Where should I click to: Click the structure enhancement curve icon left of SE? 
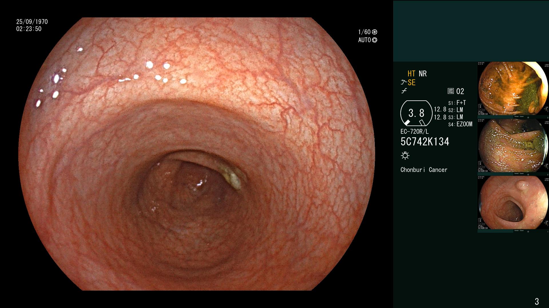pos(403,82)
